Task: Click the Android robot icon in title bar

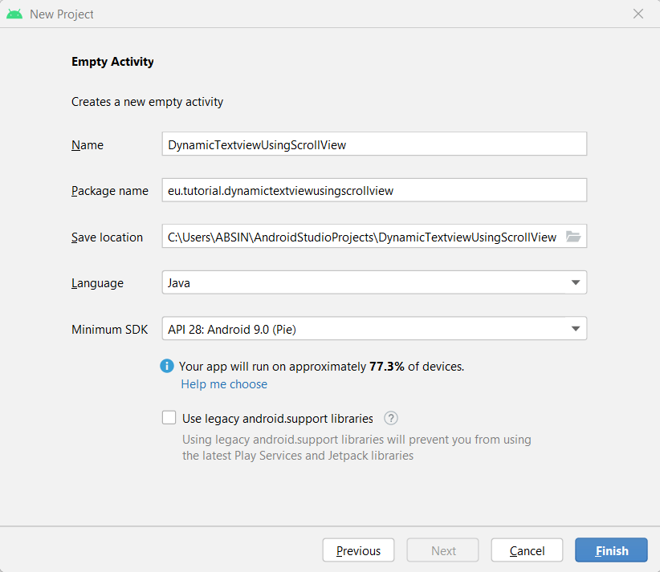Action: pyautogui.click(x=14, y=14)
